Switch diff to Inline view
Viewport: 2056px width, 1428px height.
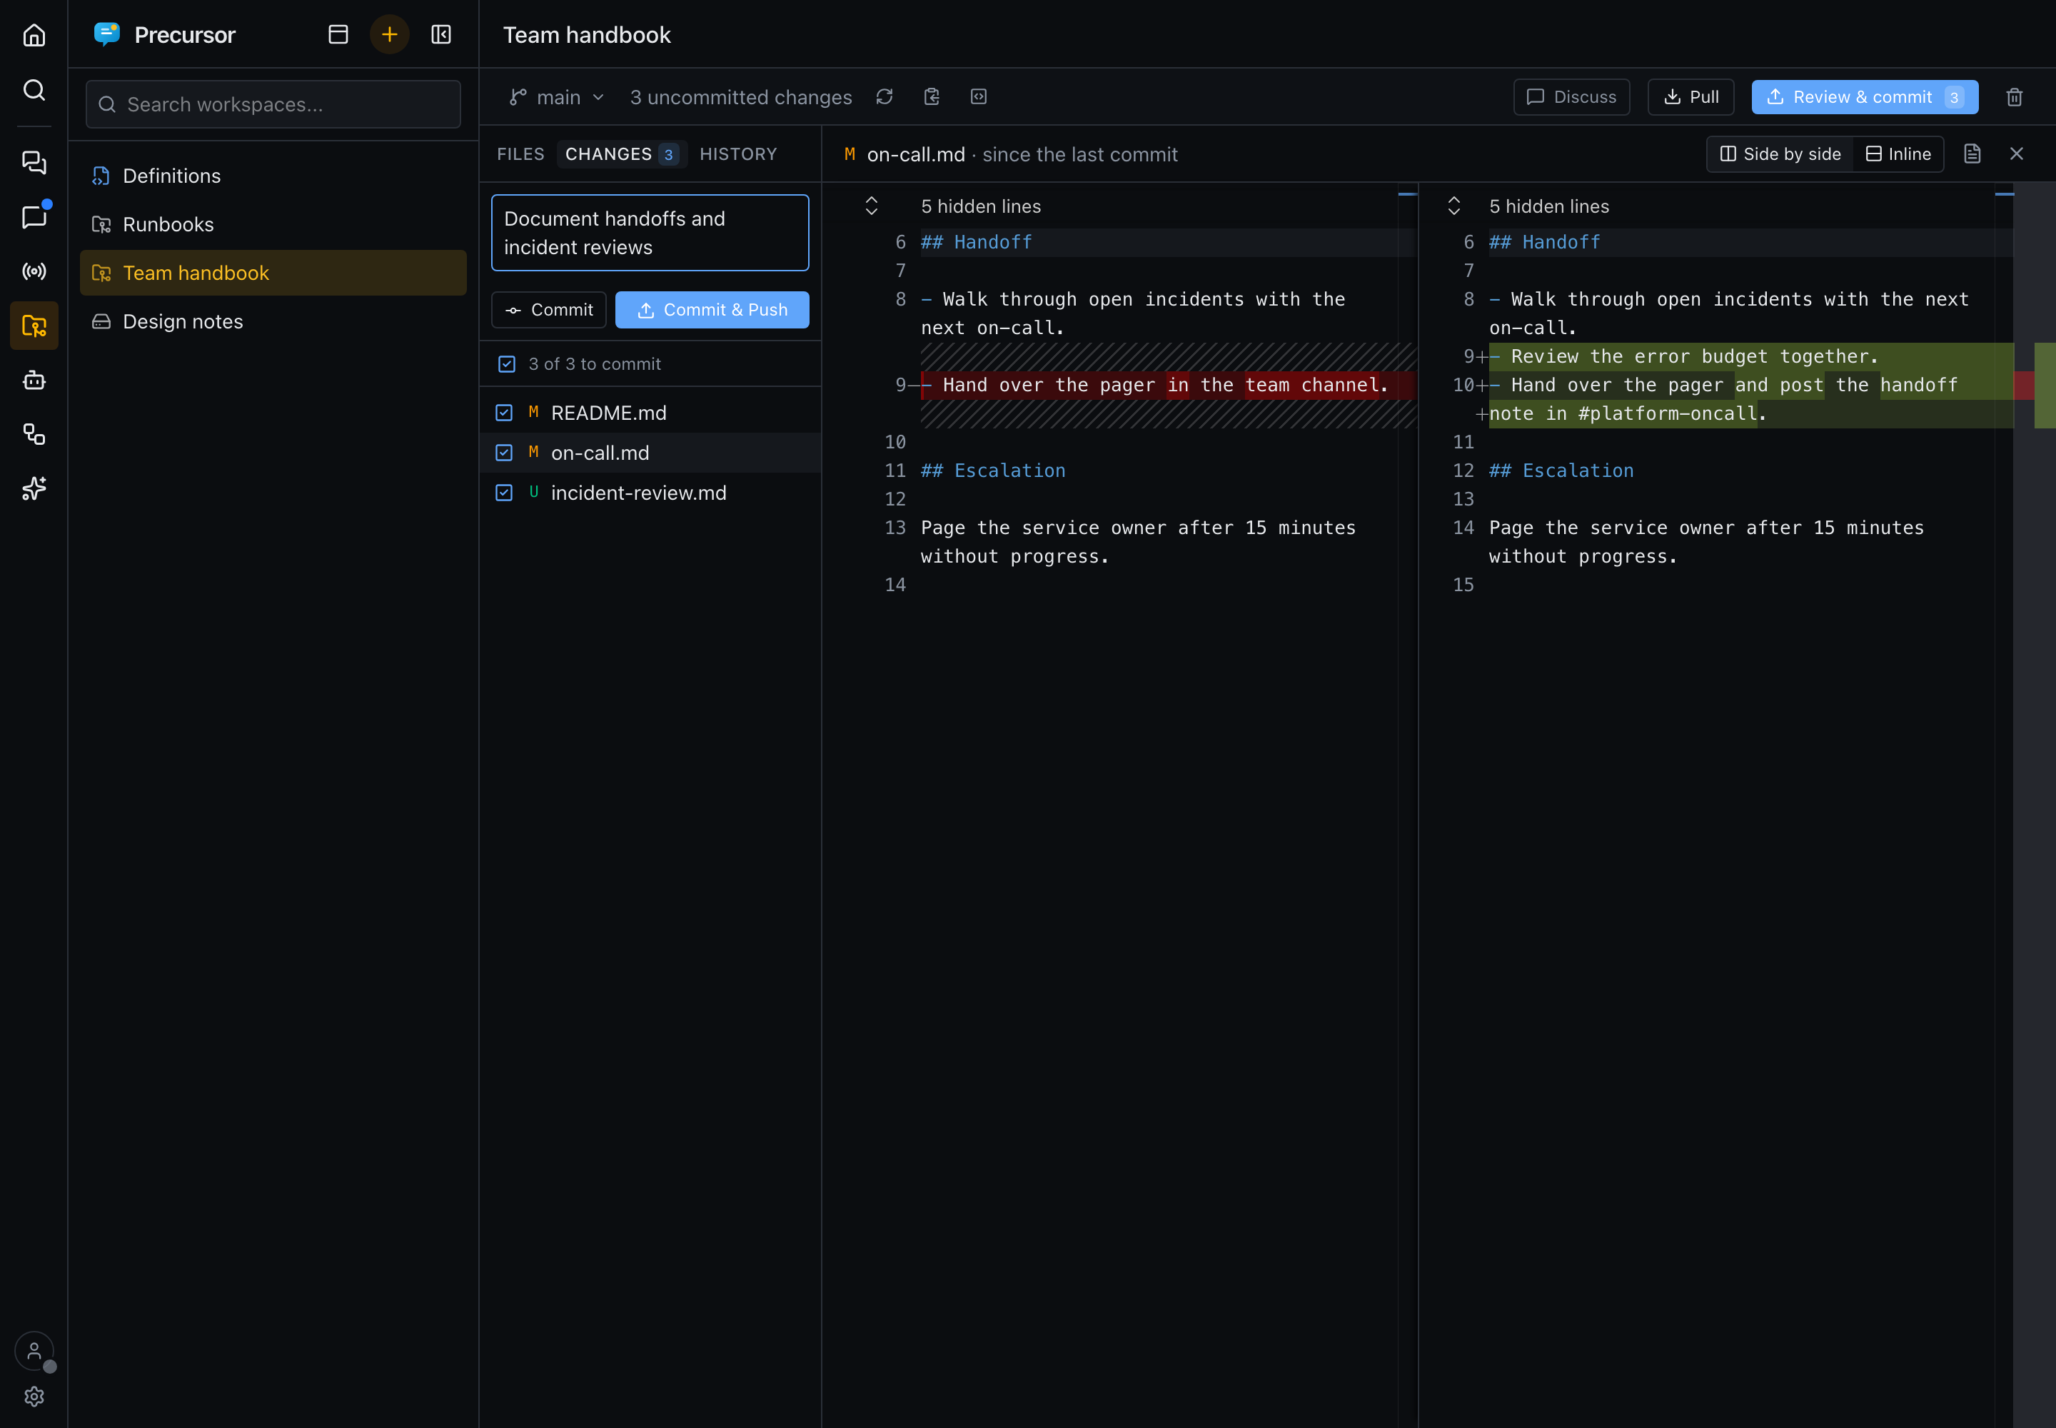click(1898, 154)
